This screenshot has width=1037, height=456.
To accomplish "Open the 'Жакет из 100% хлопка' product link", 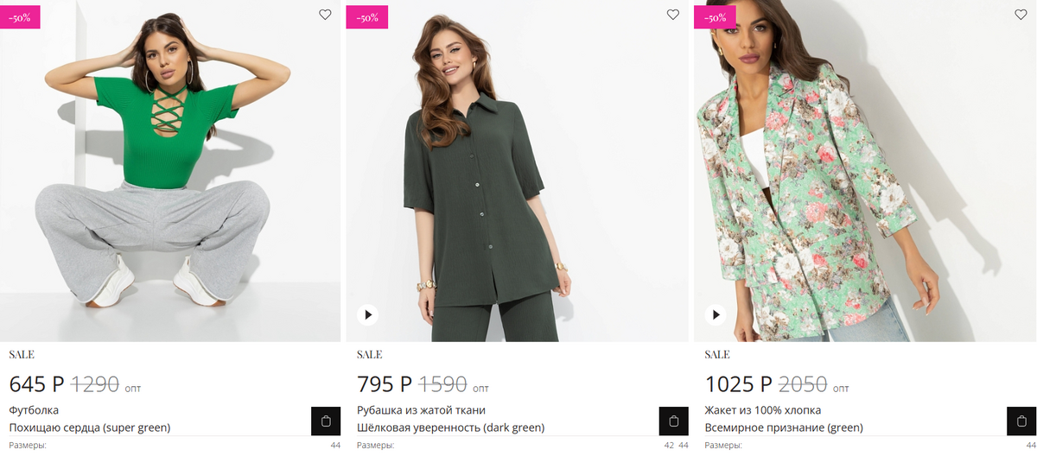I will pos(784,419).
